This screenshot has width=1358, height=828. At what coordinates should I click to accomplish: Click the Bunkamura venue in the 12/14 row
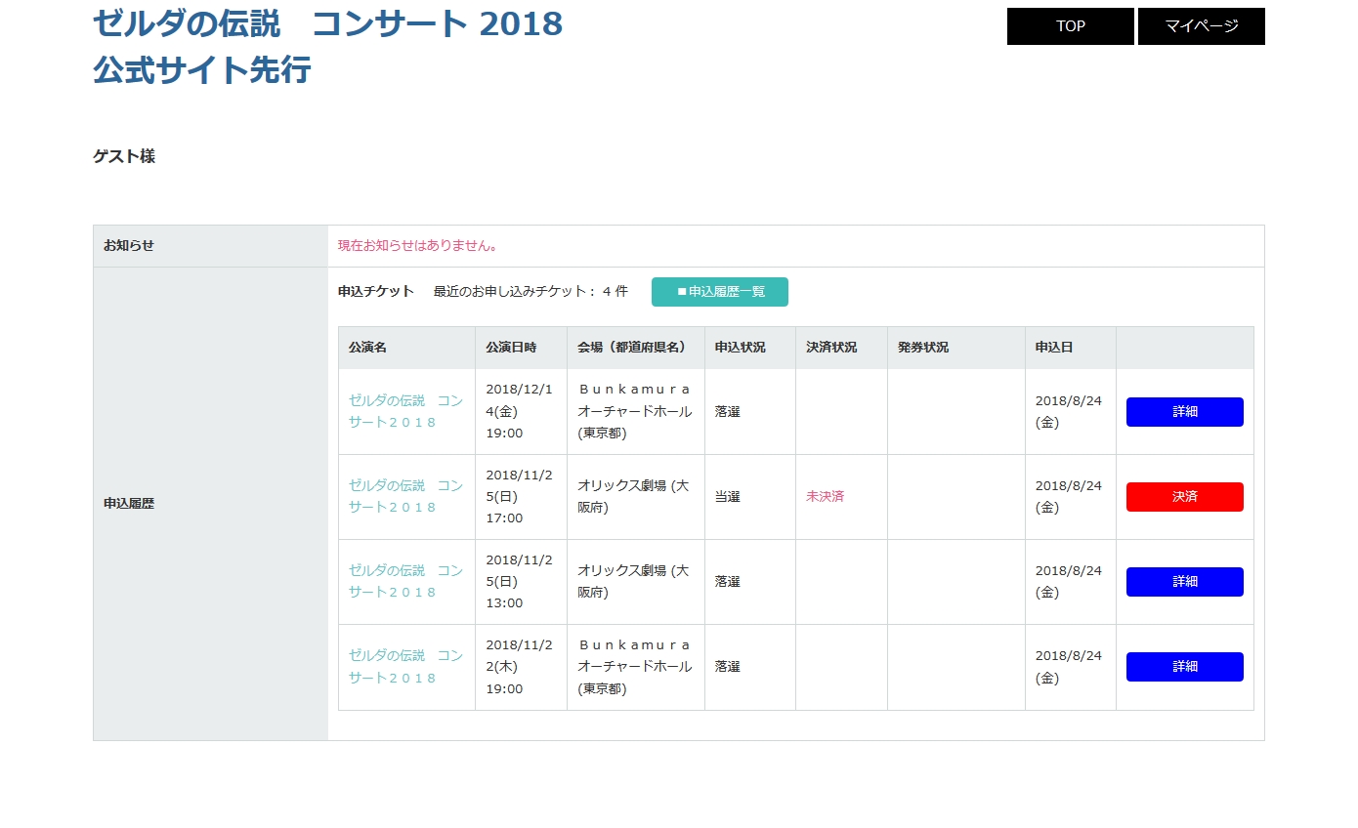tap(635, 411)
